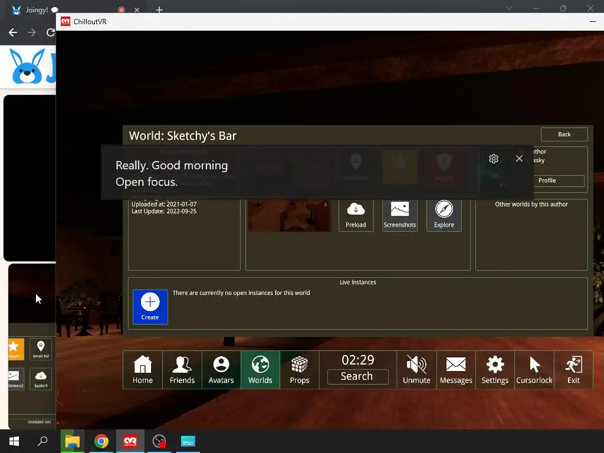Open ChilloutVR Settings
This screenshot has width=604, height=453.
click(495, 370)
